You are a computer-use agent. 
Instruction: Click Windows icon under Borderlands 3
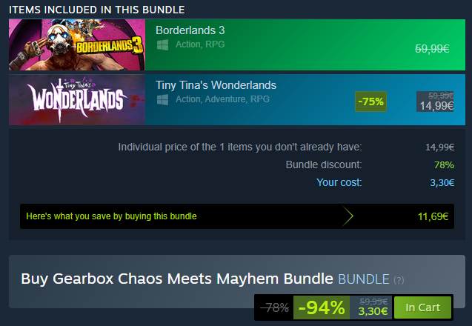(x=162, y=45)
